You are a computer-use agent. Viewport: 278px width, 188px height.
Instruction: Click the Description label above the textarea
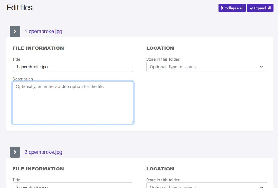[x=23, y=79]
